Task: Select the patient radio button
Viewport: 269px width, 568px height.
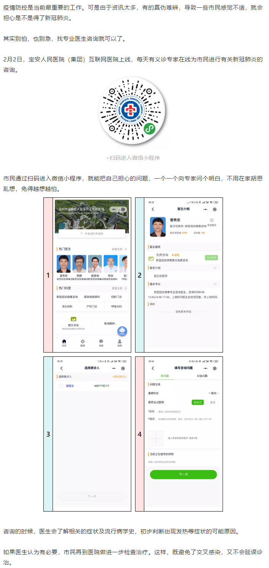Action: [61, 386]
